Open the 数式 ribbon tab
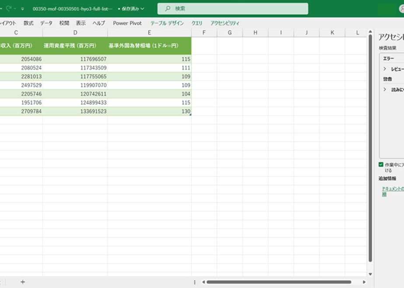The image size is (404, 288). pyautogui.click(x=28, y=23)
